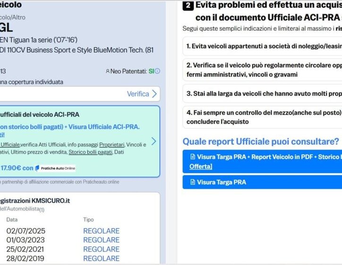This screenshot has height=265, width=342.
Task: Click the Verifica link
Action: pos(138,94)
